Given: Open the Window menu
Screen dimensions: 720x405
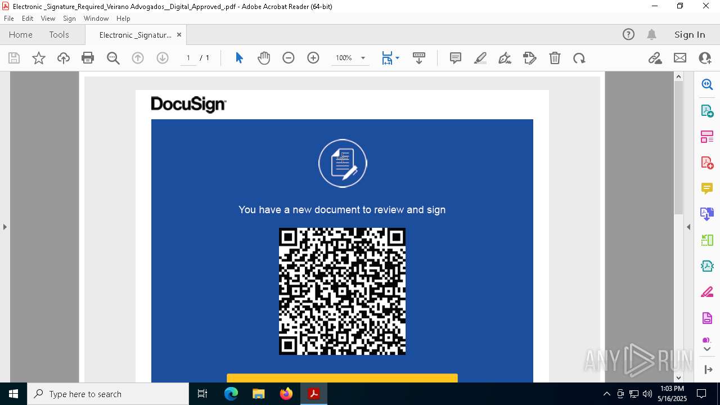Looking at the screenshot, I should click(96, 19).
